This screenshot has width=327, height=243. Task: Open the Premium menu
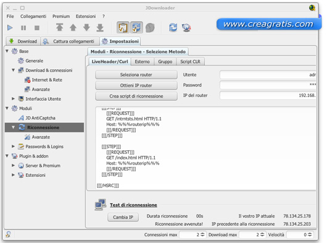click(x=61, y=16)
